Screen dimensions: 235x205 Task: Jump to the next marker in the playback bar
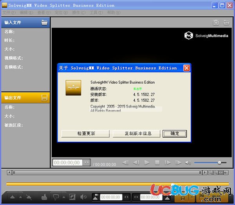[x=178, y=163]
